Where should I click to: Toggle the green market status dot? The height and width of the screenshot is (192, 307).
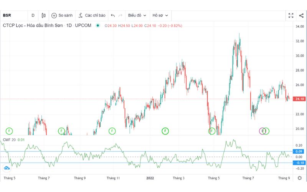[98, 26]
